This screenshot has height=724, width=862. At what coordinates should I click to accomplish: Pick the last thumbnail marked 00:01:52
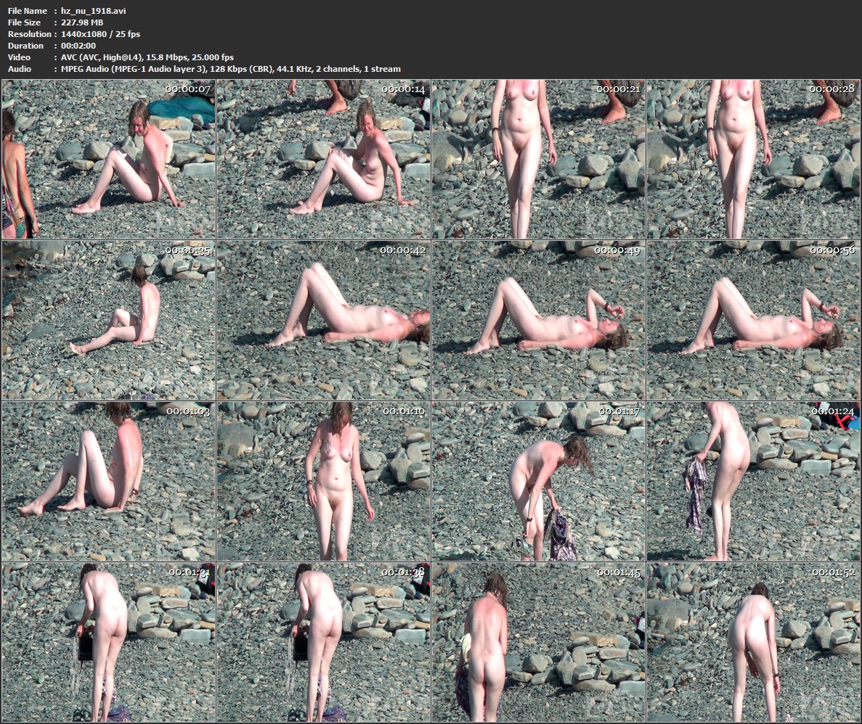coord(753,642)
